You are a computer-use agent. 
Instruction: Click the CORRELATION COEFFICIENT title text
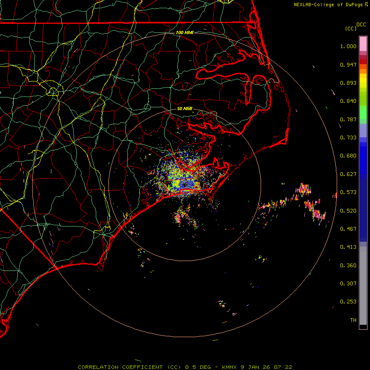click(120, 367)
